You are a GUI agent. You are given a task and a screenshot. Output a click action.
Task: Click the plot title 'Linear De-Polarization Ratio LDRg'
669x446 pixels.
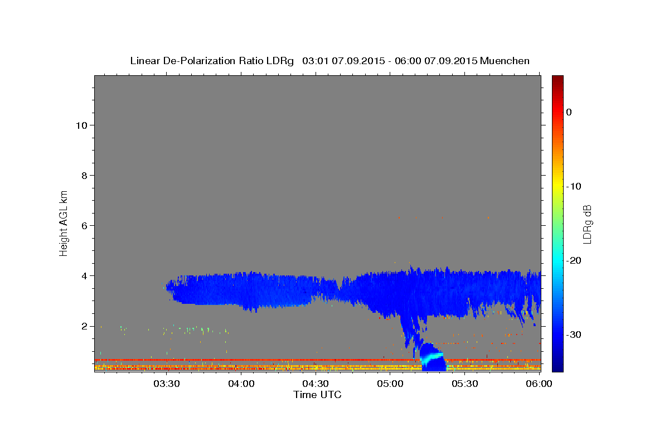pyautogui.click(x=212, y=61)
